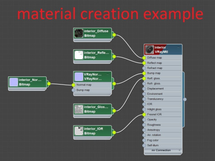Click the Self-illum slot label

coord(153,145)
